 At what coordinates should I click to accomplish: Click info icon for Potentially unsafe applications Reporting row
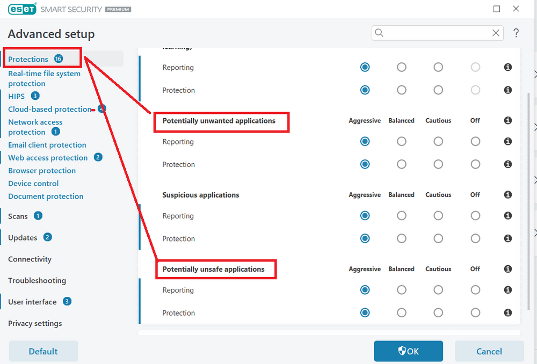pyautogui.click(x=508, y=290)
